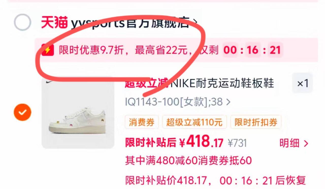
Task: Click the red Tmall logo
Action: click(x=54, y=23)
